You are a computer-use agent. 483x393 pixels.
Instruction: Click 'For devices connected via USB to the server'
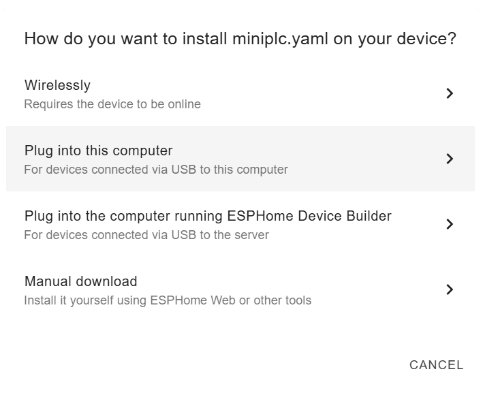click(146, 235)
